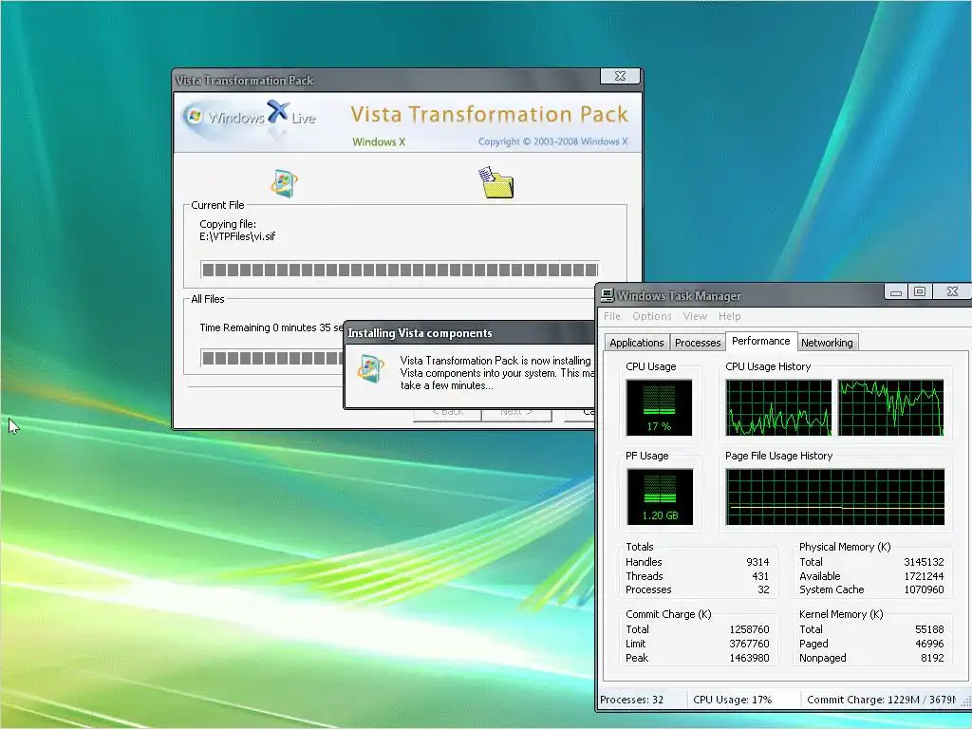This screenshot has height=729, width=972.
Task: Click the second CPU Usage History graph
Action: 891,408
